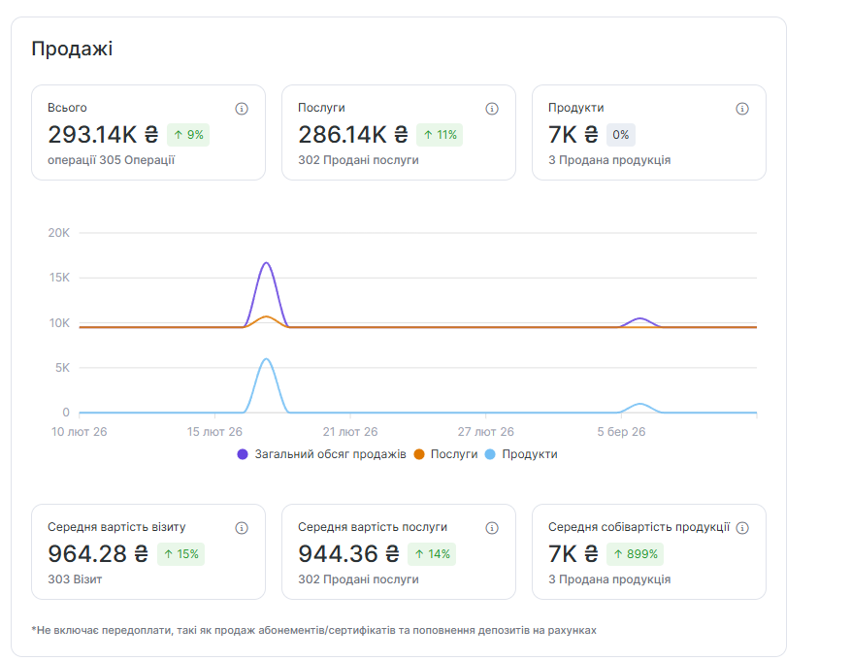851x661 pixels.
Task: Click the tall purple sales peak
Action: tap(265, 264)
